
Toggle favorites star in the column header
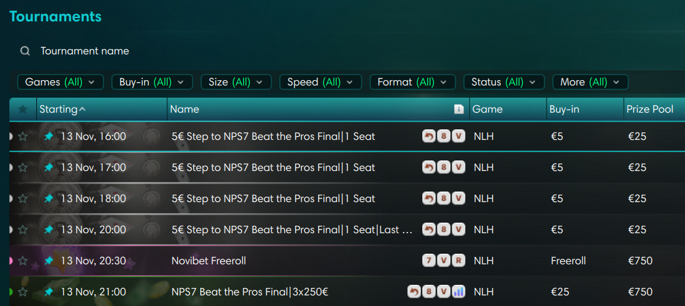click(x=23, y=109)
